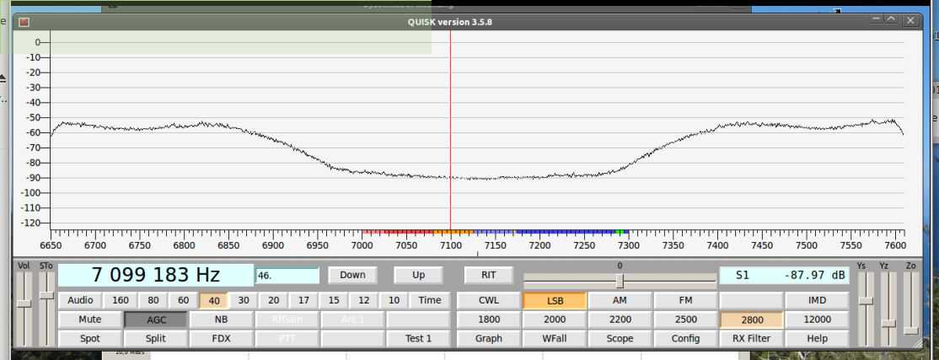Open the Audio band button
939x360 pixels.
[80, 301]
